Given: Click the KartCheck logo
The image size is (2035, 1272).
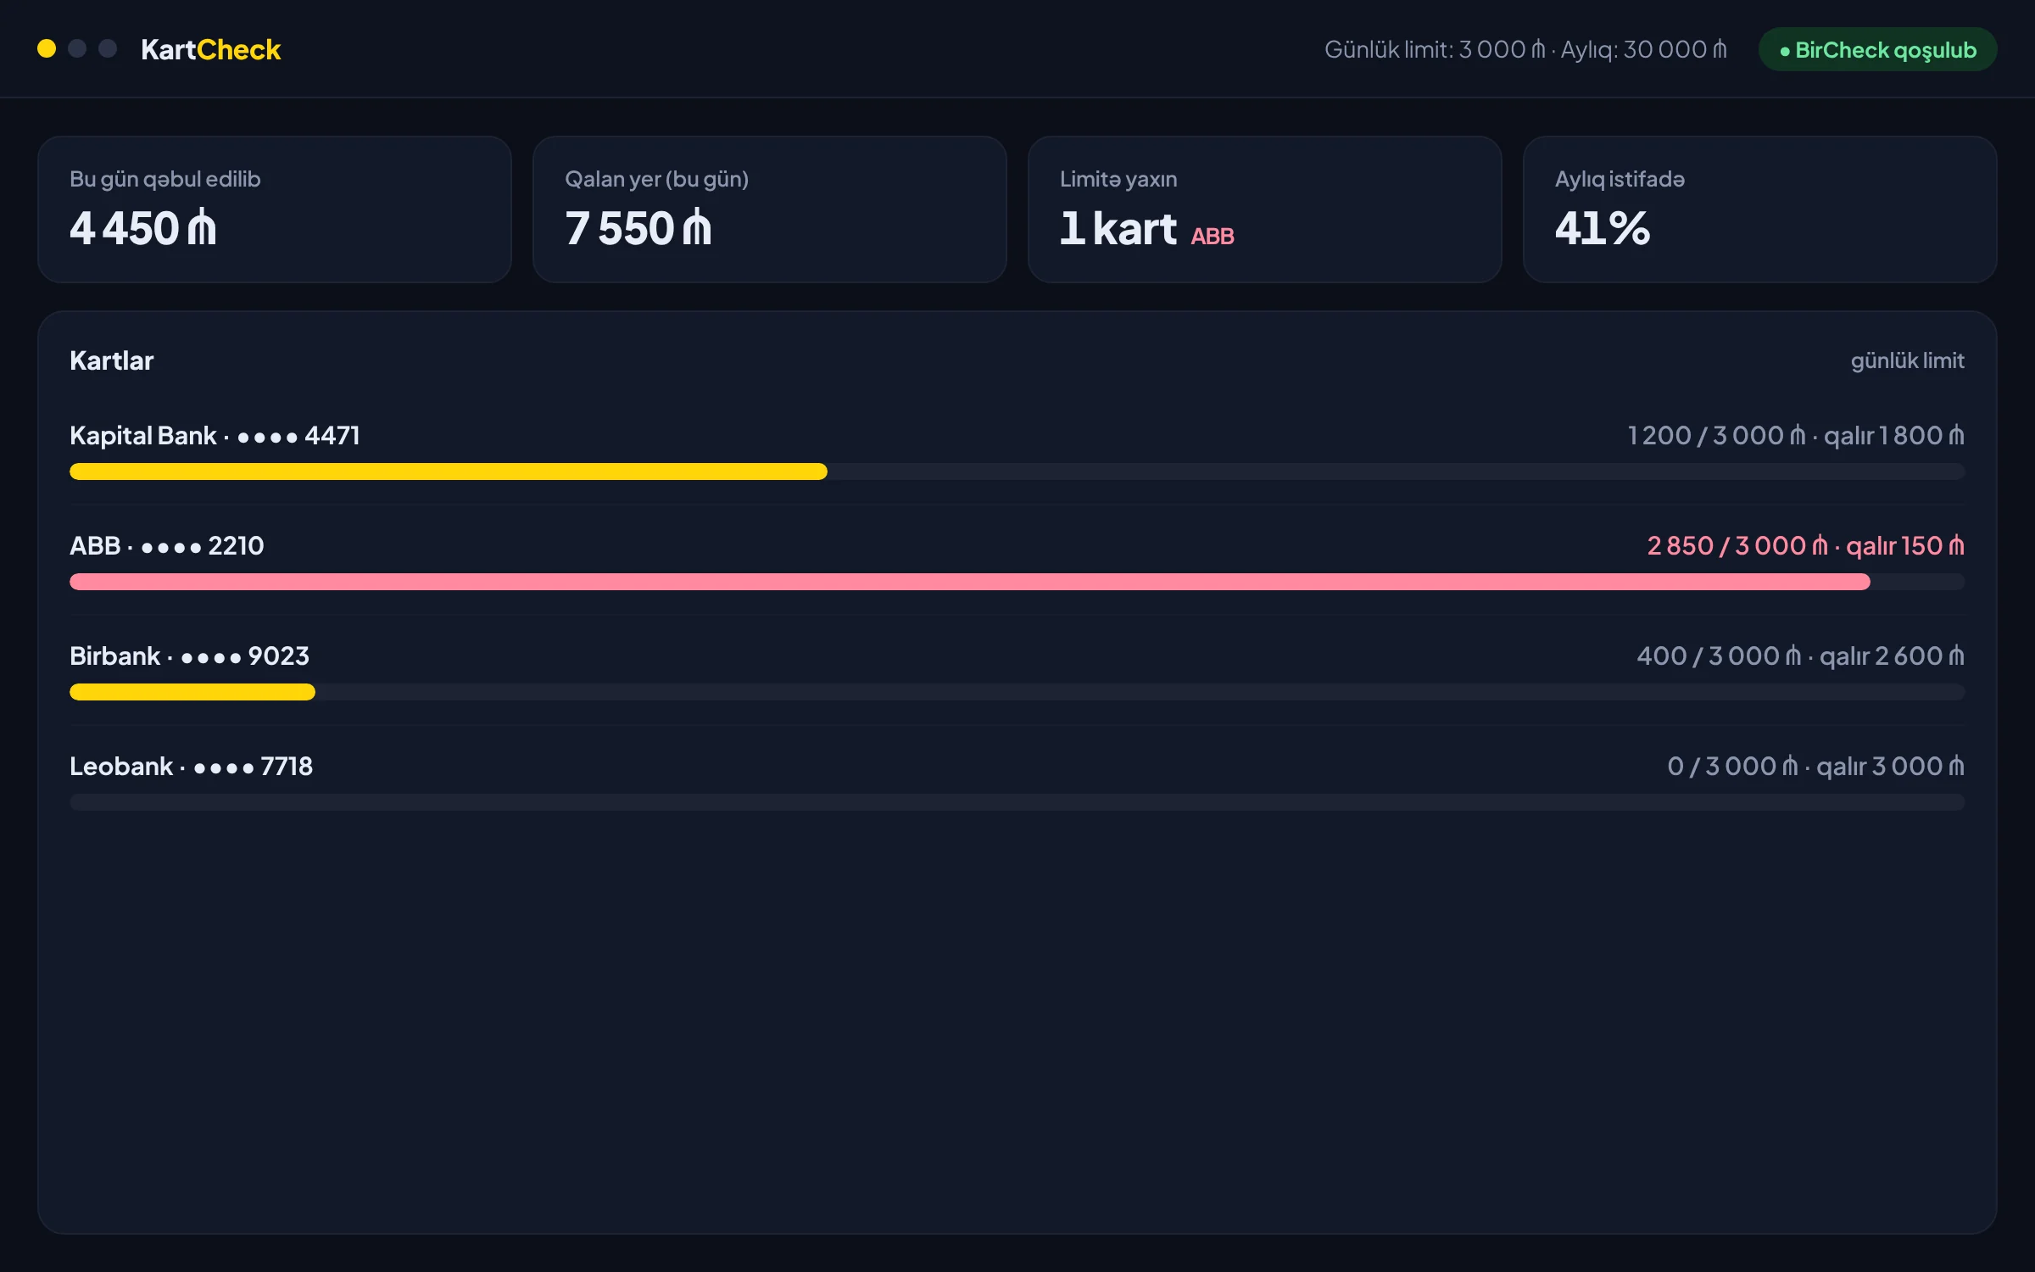Looking at the screenshot, I should (x=210, y=49).
